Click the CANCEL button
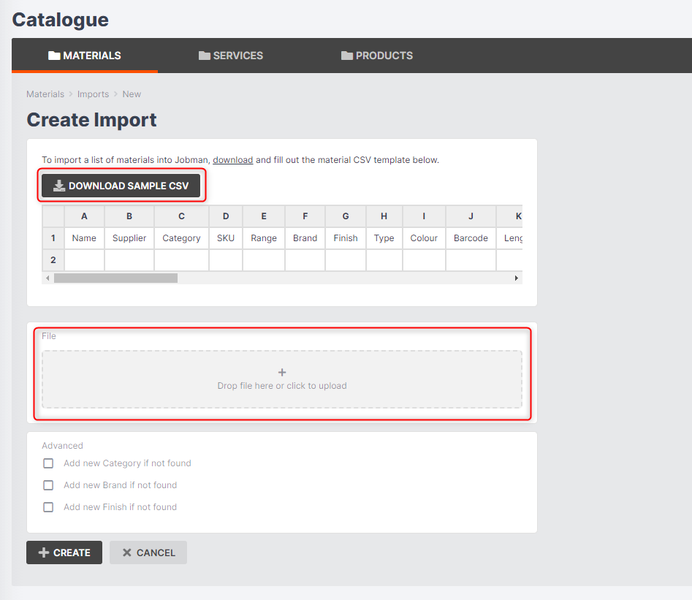The height and width of the screenshot is (600, 692). point(148,552)
